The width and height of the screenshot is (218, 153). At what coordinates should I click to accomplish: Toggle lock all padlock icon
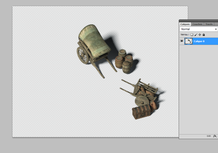[x=204, y=35]
